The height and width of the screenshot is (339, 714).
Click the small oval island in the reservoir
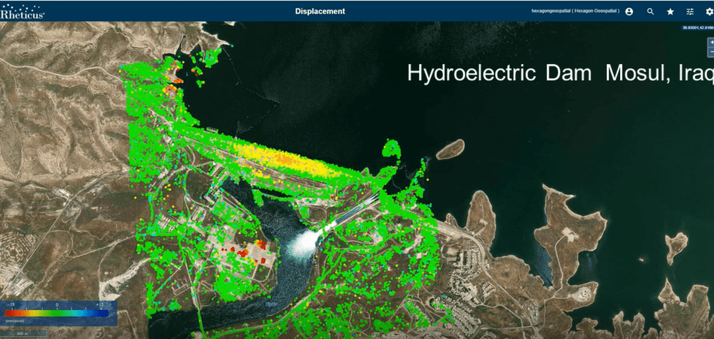(x=450, y=149)
